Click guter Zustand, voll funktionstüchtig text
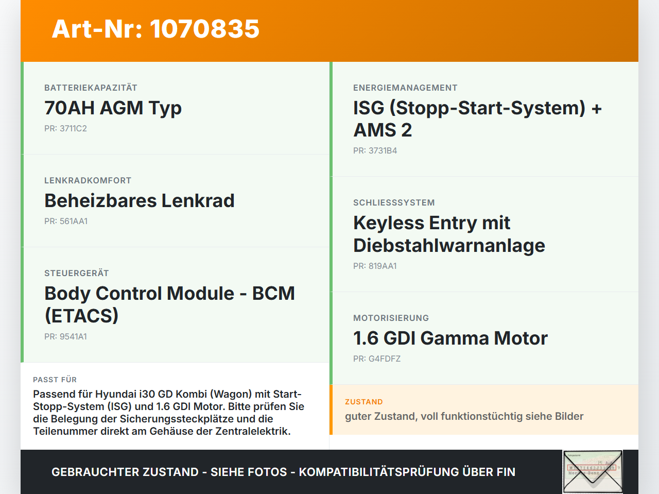 [x=464, y=416]
